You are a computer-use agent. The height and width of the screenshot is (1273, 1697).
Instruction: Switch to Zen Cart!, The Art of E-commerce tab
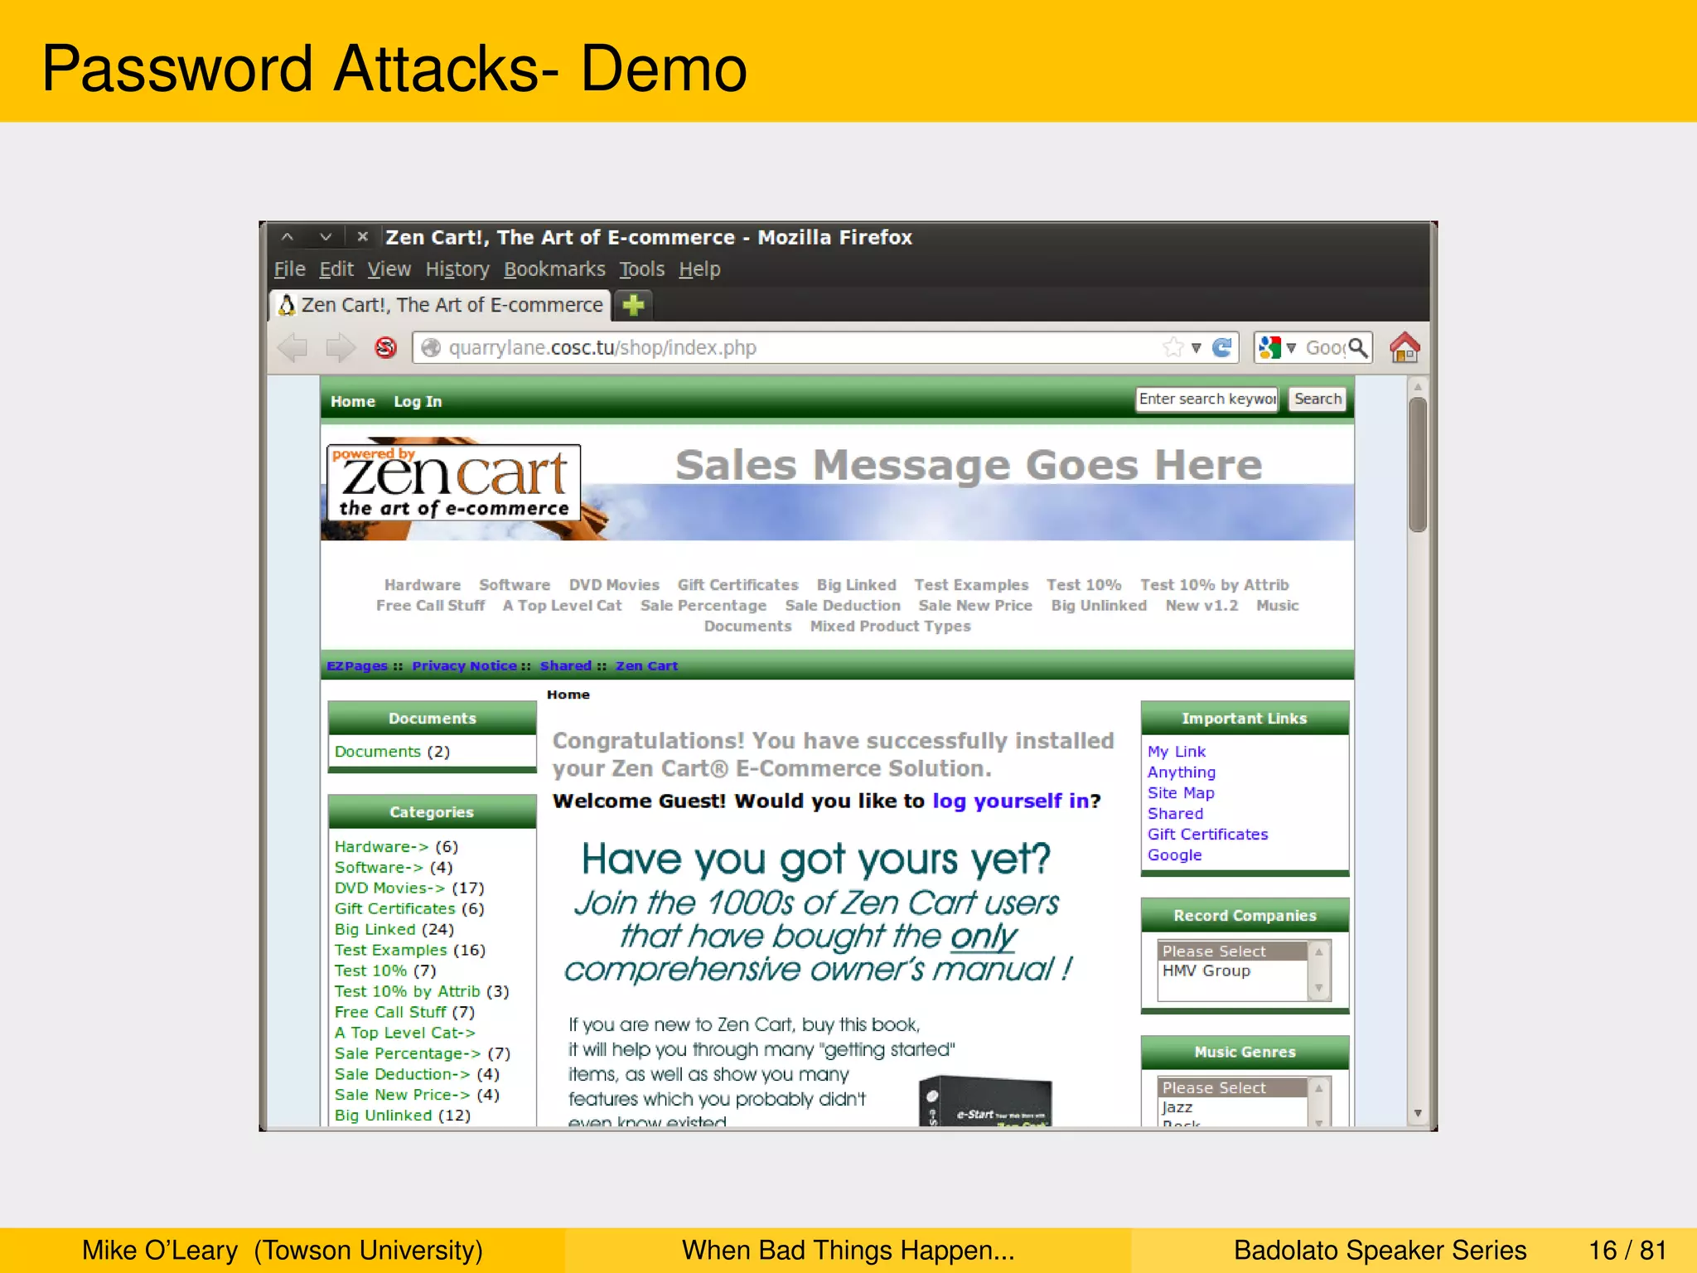441,305
